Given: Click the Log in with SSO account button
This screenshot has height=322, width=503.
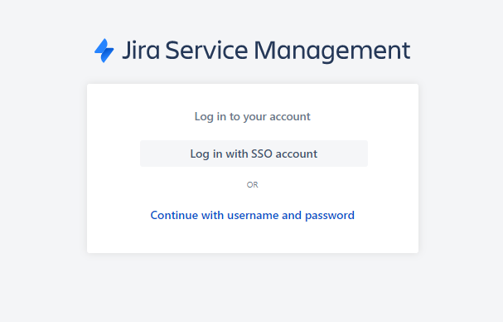Looking at the screenshot, I should click(254, 154).
